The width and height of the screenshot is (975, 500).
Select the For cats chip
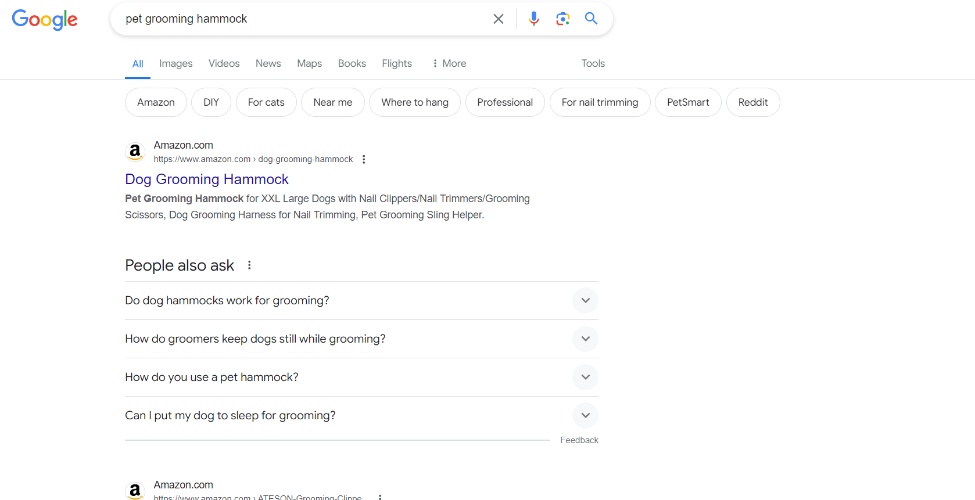266,102
